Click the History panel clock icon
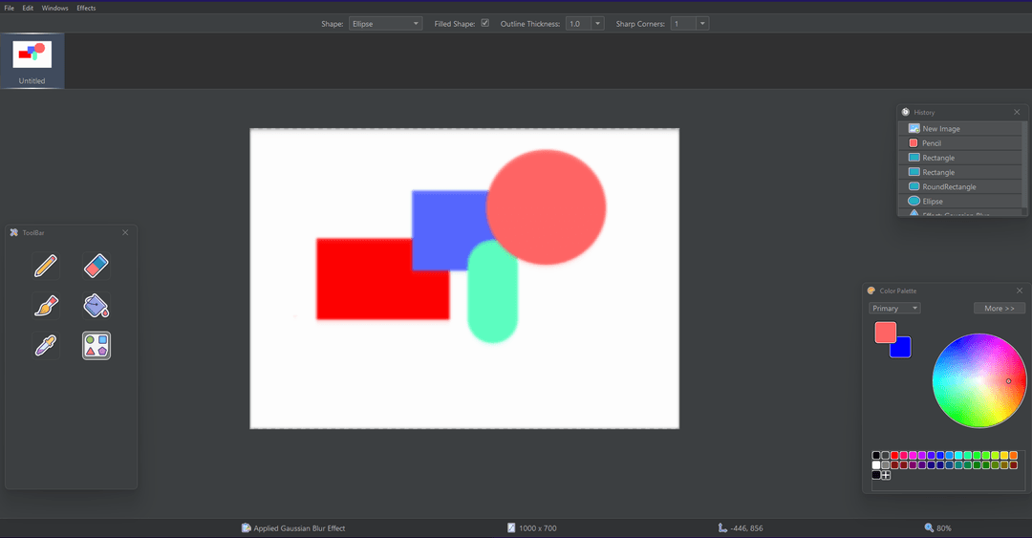The width and height of the screenshot is (1032, 538). [x=906, y=112]
